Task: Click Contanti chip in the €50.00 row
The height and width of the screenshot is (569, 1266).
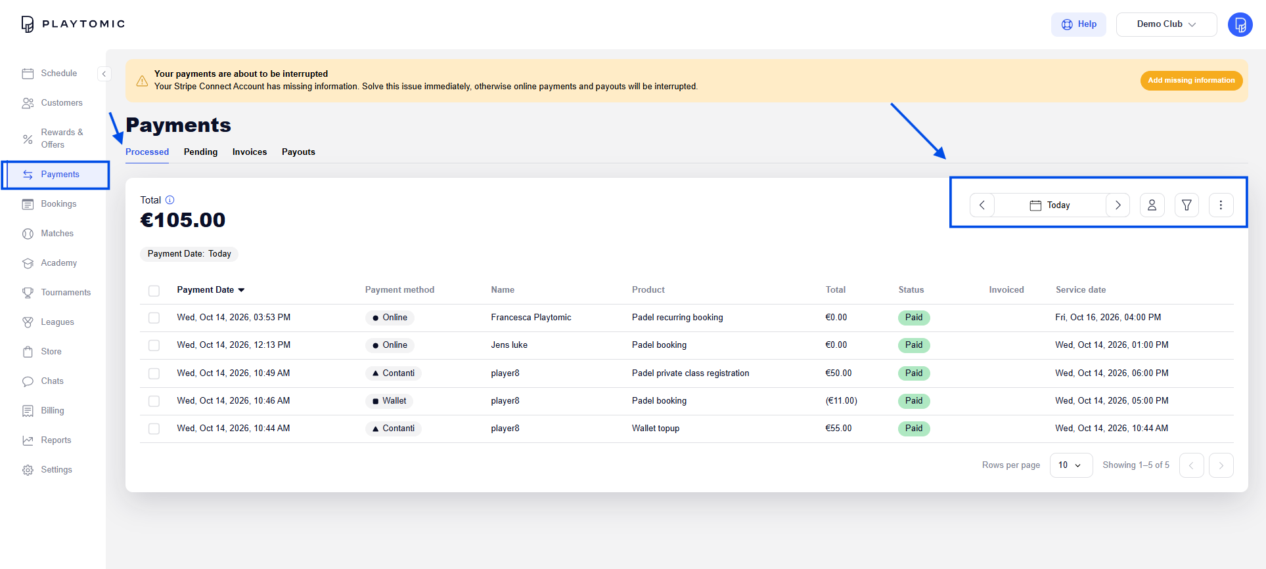Action: (393, 373)
